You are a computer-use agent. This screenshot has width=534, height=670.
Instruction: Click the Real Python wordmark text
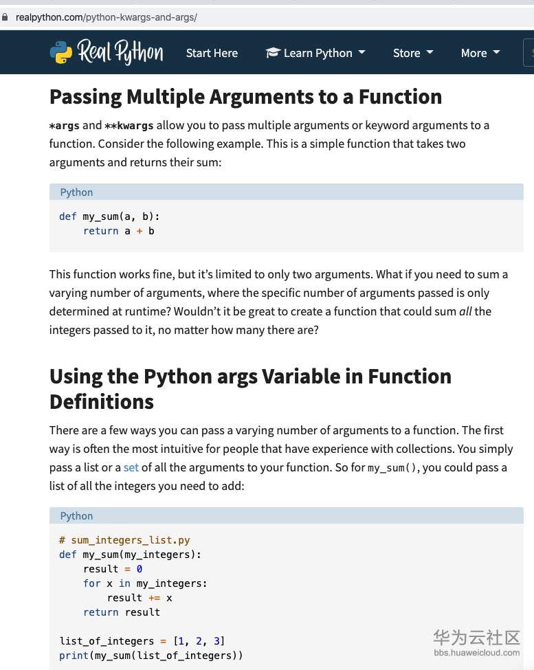(x=120, y=52)
